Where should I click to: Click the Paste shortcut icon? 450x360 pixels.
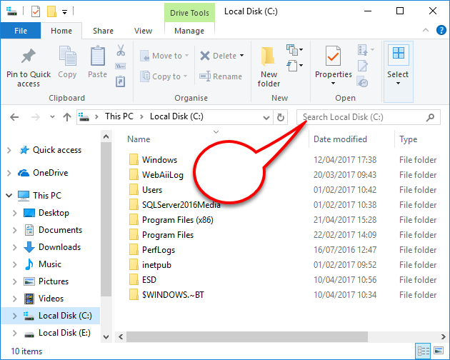[120, 81]
